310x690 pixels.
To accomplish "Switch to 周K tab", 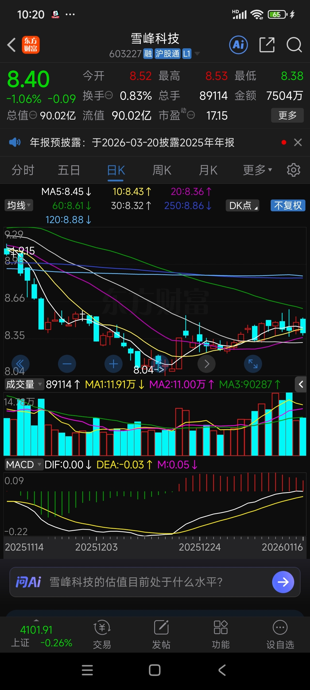I will [162, 170].
